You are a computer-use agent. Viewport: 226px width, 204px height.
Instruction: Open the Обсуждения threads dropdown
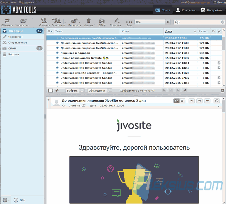click(x=99, y=91)
